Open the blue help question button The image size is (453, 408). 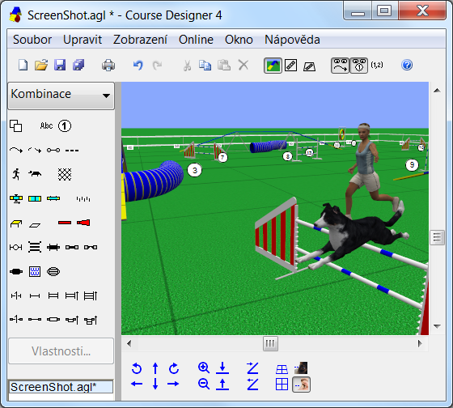point(407,65)
